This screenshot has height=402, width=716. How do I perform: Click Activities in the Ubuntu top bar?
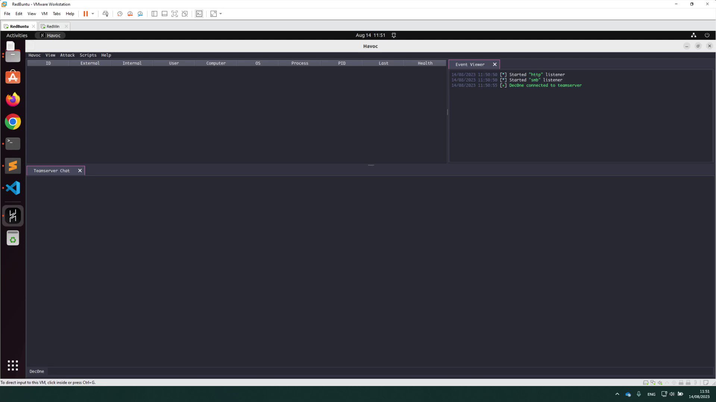point(17,35)
